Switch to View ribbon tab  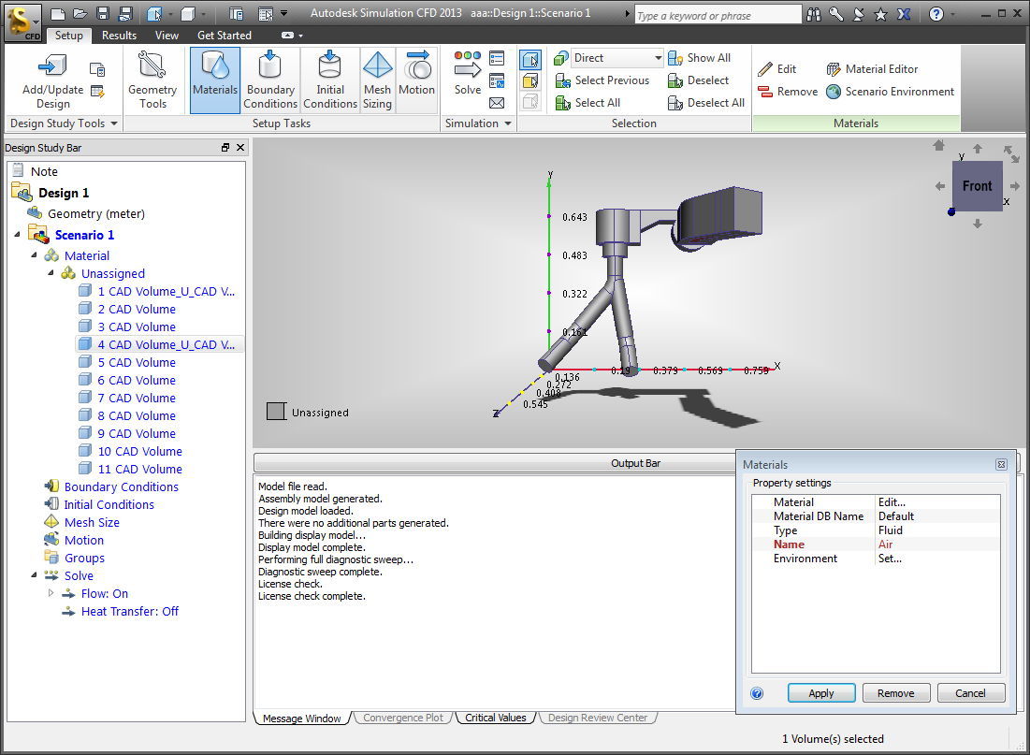[167, 36]
